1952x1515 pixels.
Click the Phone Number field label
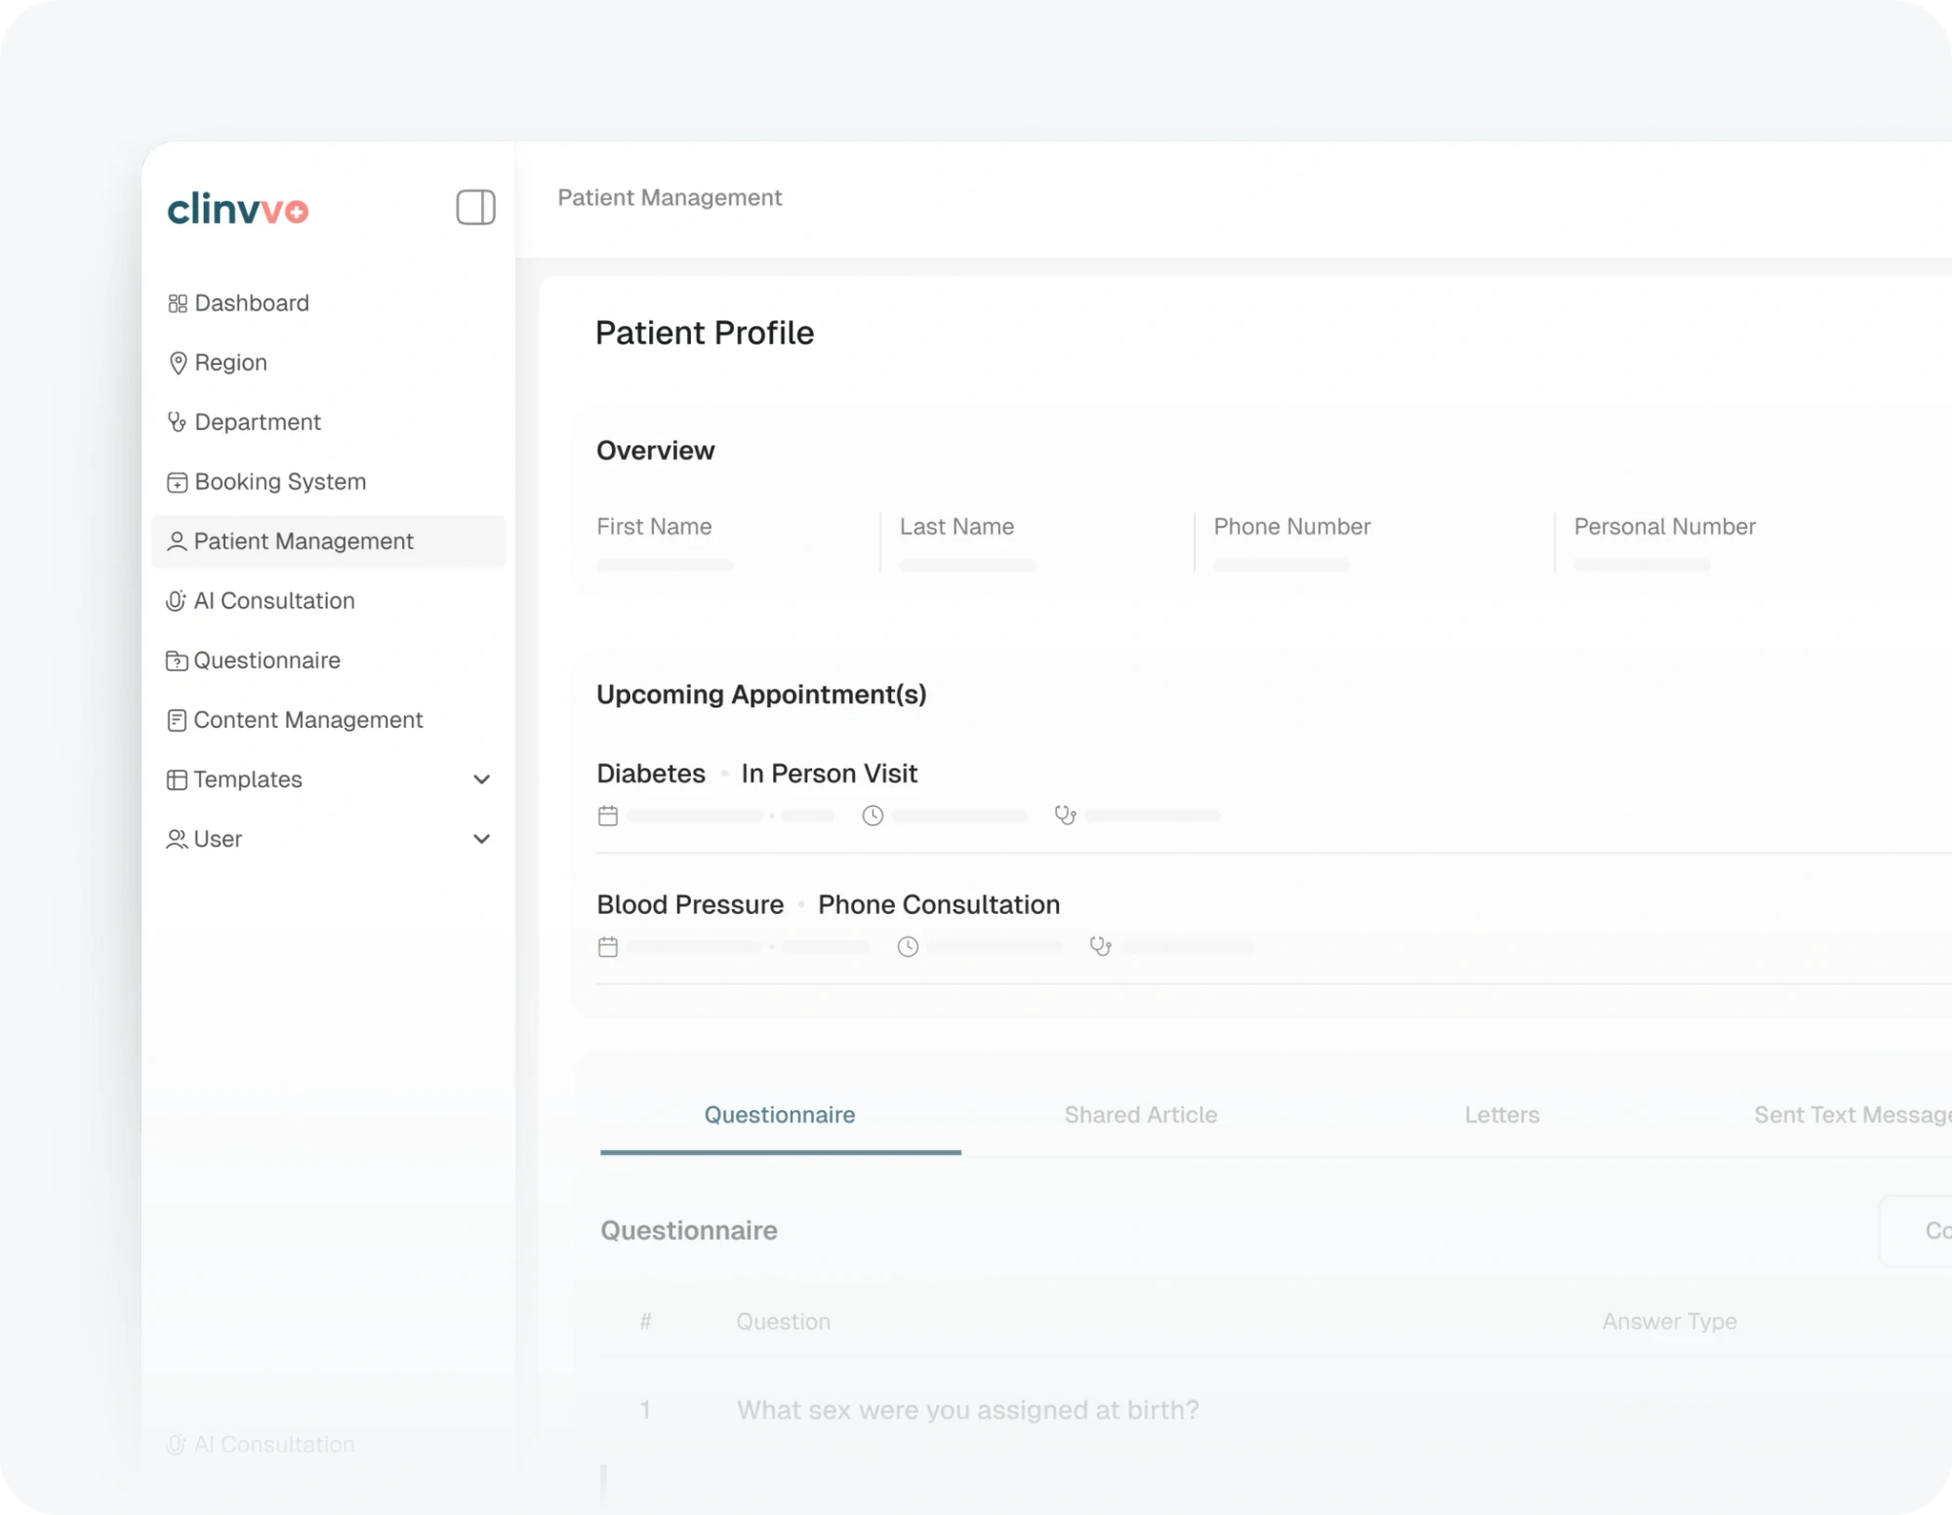click(x=1292, y=527)
